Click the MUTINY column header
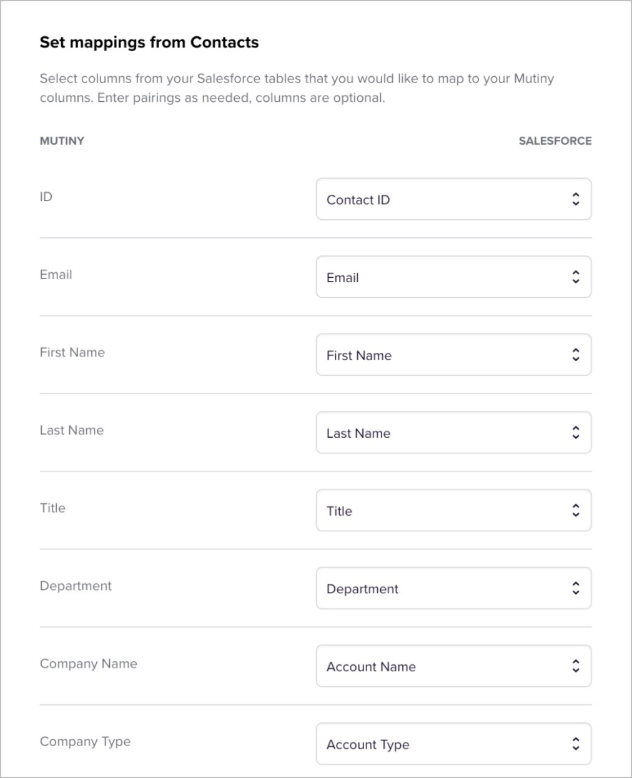The image size is (632, 778). click(x=62, y=141)
